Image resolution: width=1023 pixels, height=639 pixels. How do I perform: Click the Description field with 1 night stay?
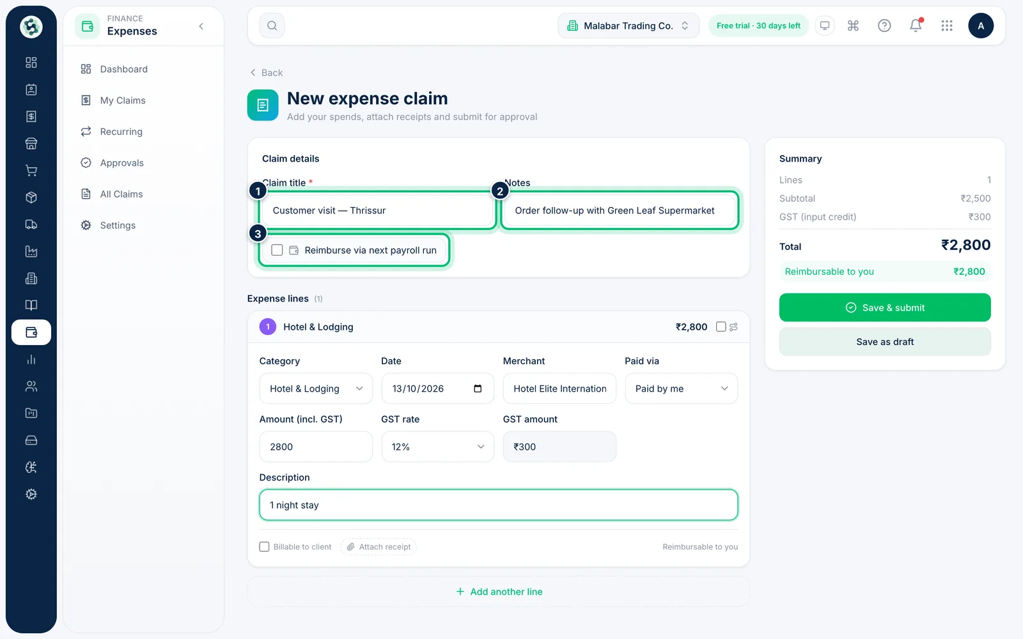click(499, 505)
